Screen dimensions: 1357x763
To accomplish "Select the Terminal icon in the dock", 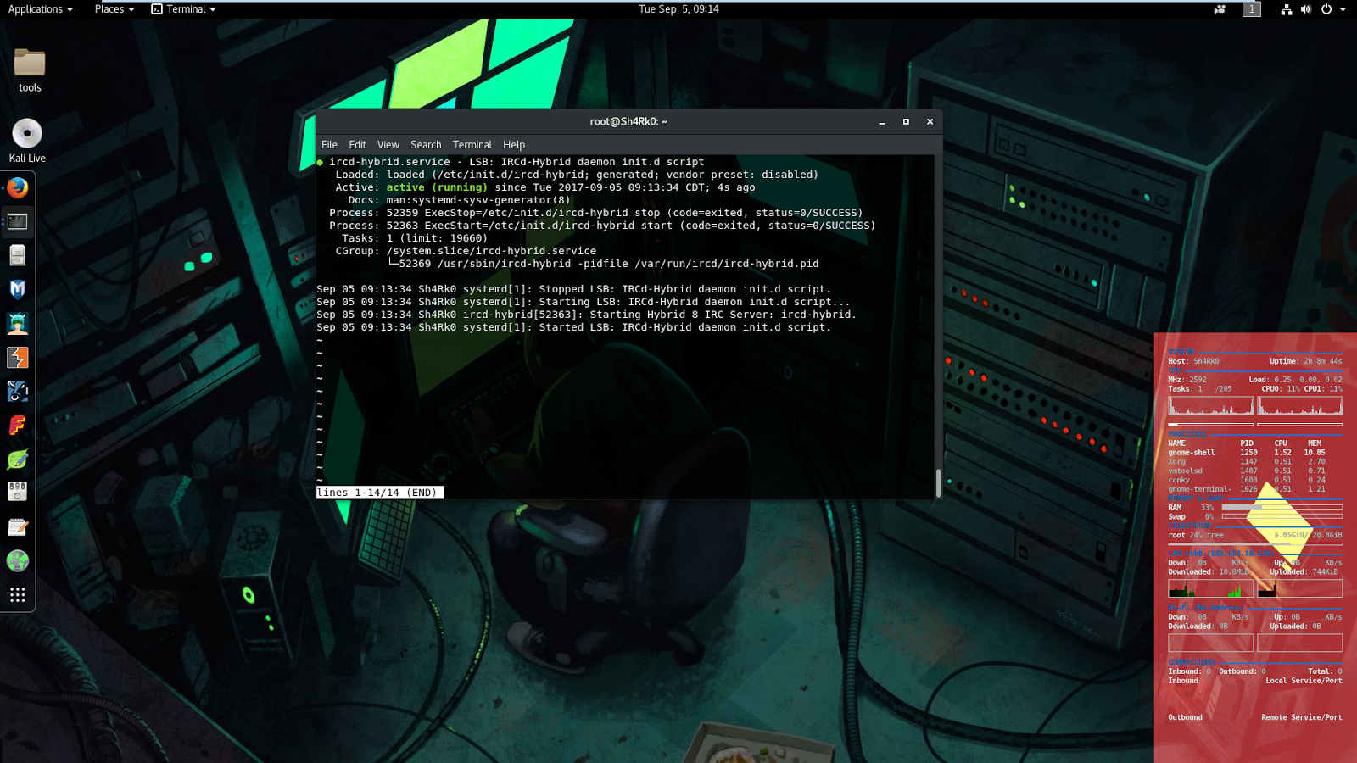I will tap(18, 221).
